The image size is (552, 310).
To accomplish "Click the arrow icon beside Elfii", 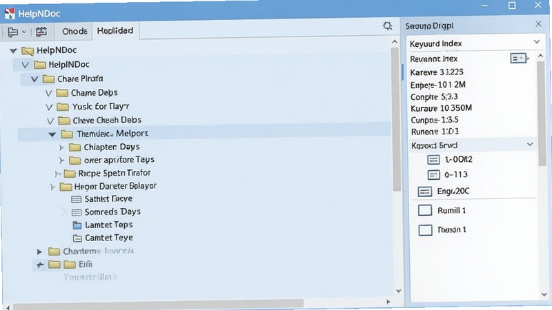I will click(40, 265).
